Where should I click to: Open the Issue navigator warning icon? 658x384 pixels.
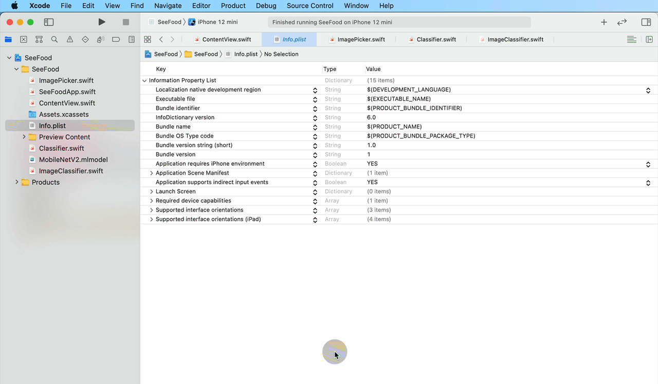(x=70, y=40)
